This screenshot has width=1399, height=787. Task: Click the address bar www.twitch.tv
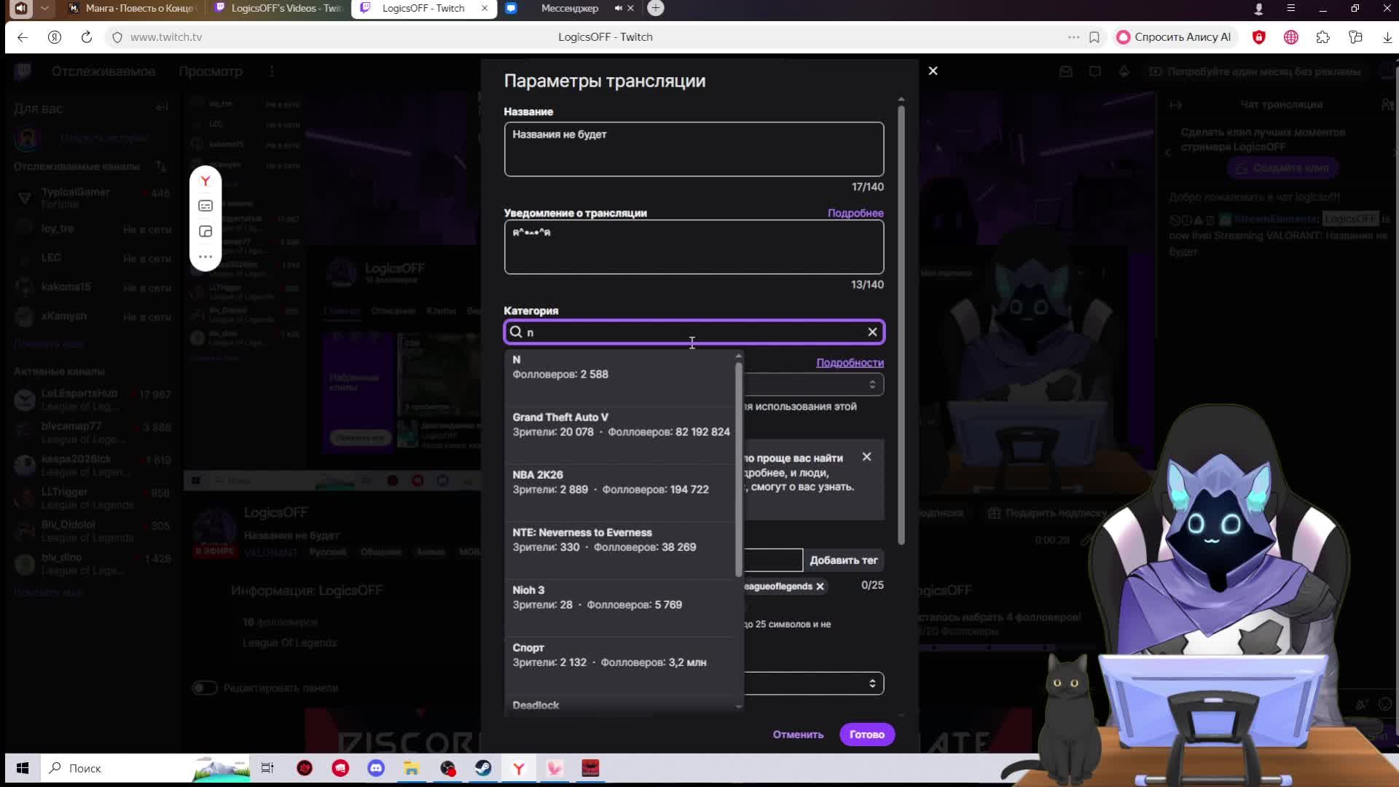166,37
